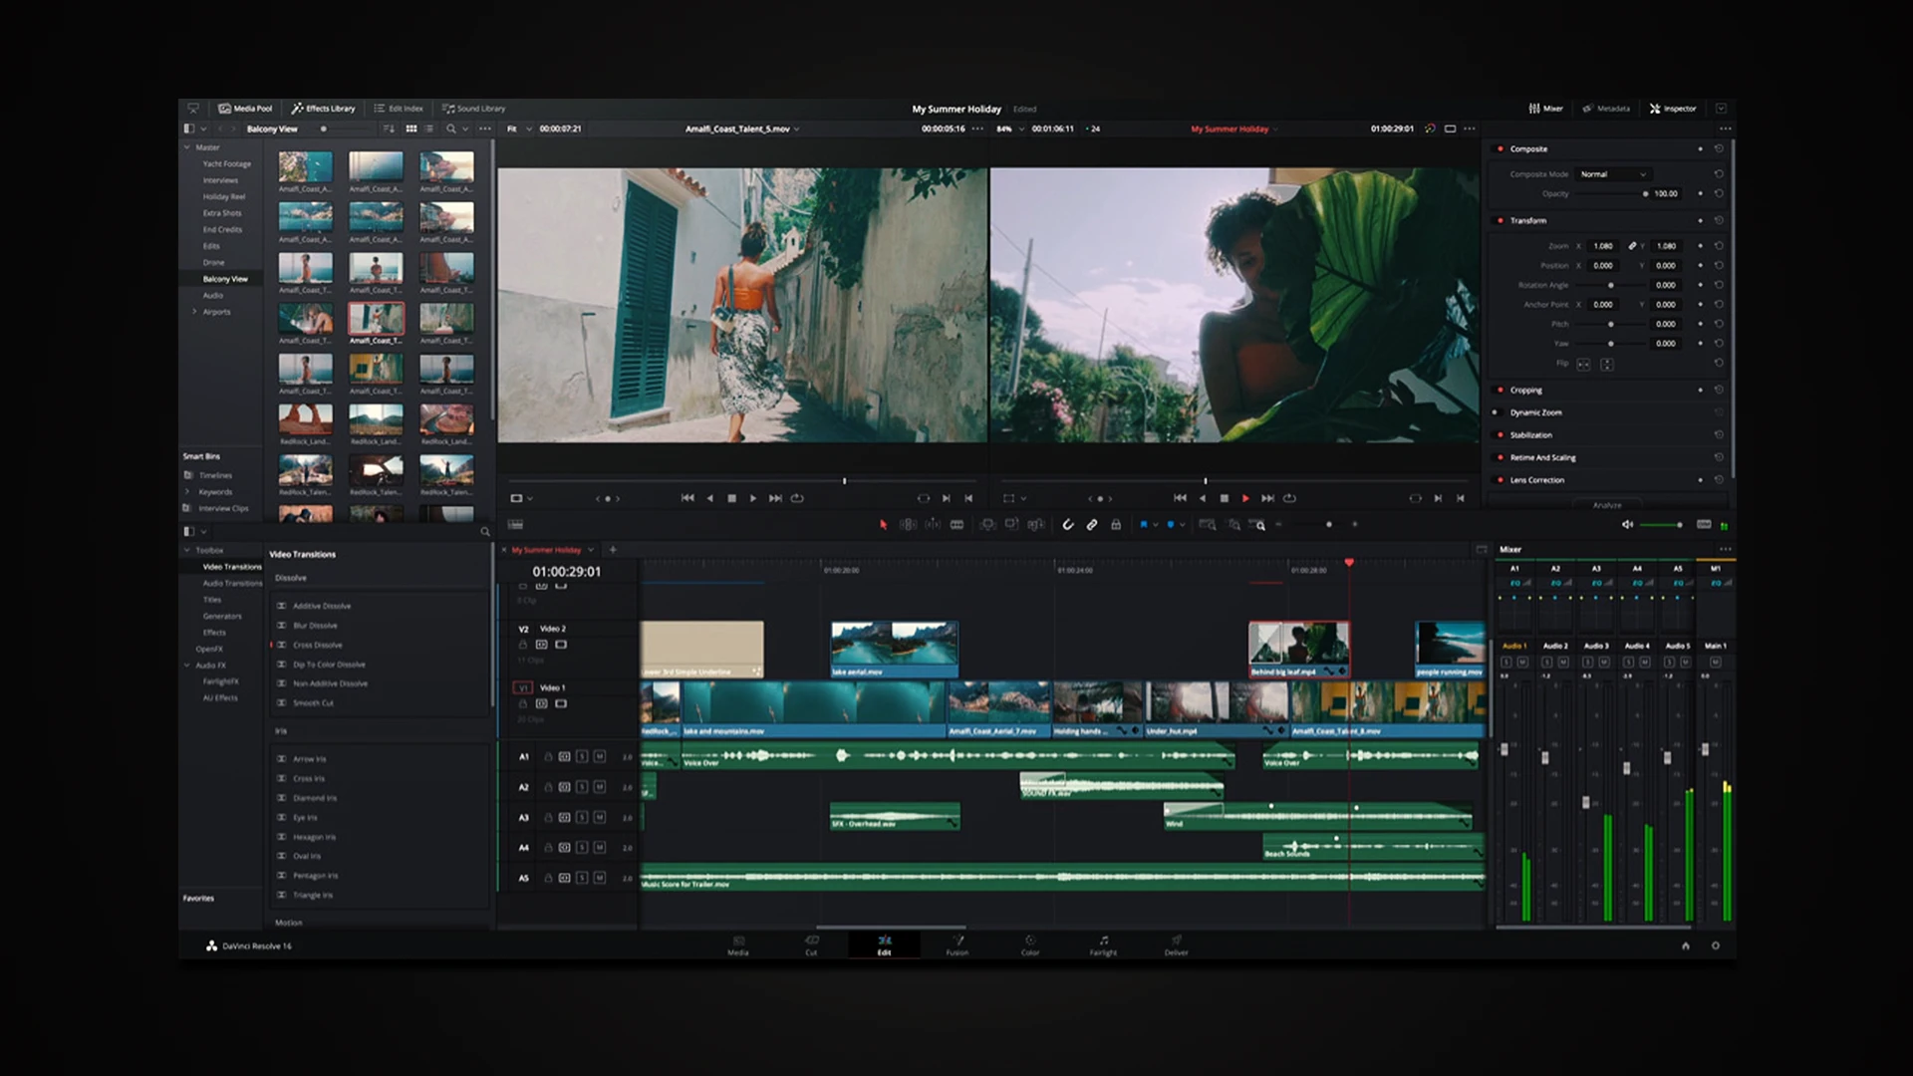1913x1076 pixels.
Task: Go to the Deliver page
Action: pyautogui.click(x=1177, y=945)
